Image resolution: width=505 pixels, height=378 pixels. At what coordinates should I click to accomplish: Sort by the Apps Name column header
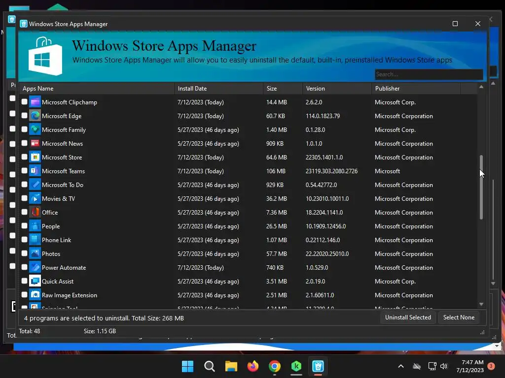(x=97, y=89)
